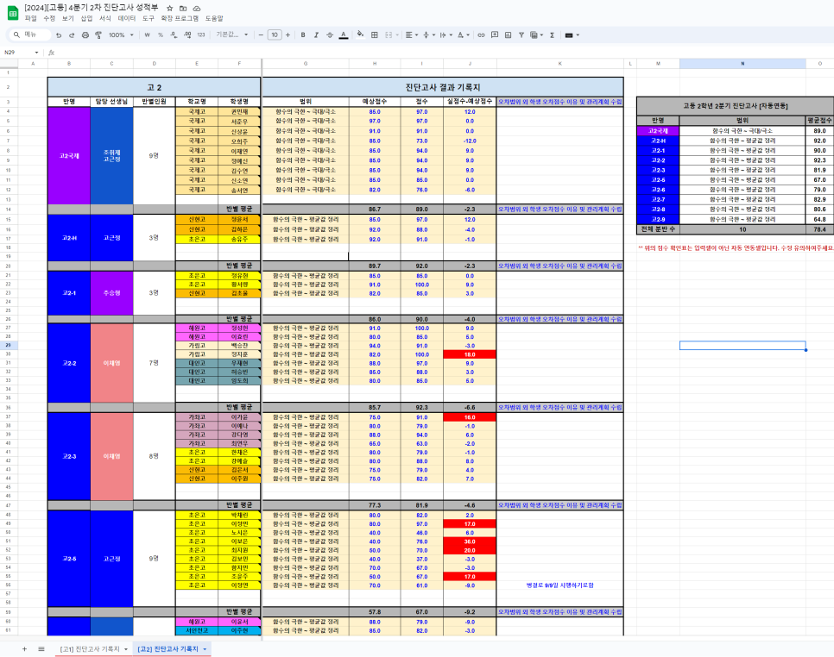
Task: Open the zoom 100% dropdown
Action: pos(121,35)
